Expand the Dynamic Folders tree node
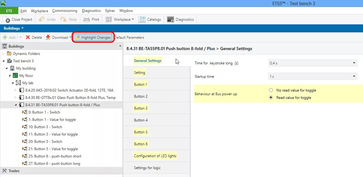This screenshot has height=177, width=363. coord(4,54)
